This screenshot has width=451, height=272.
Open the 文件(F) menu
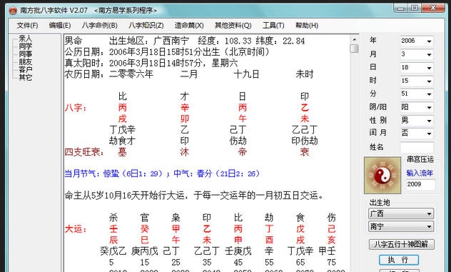pyautogui.click(x=27, y=25)
